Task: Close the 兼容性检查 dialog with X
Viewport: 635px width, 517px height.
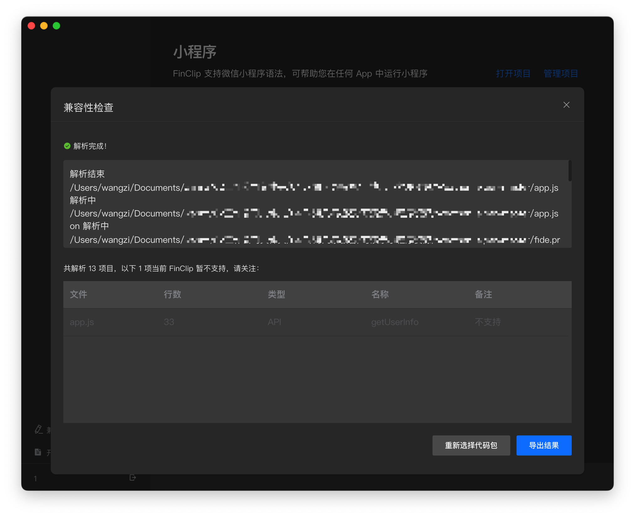Action: click(566, 105)
